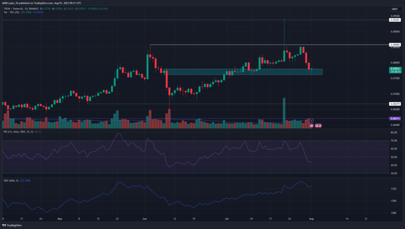
Task: Click the right US flag economic event icon
Action: pyautogui.click(x=320, y=126)
